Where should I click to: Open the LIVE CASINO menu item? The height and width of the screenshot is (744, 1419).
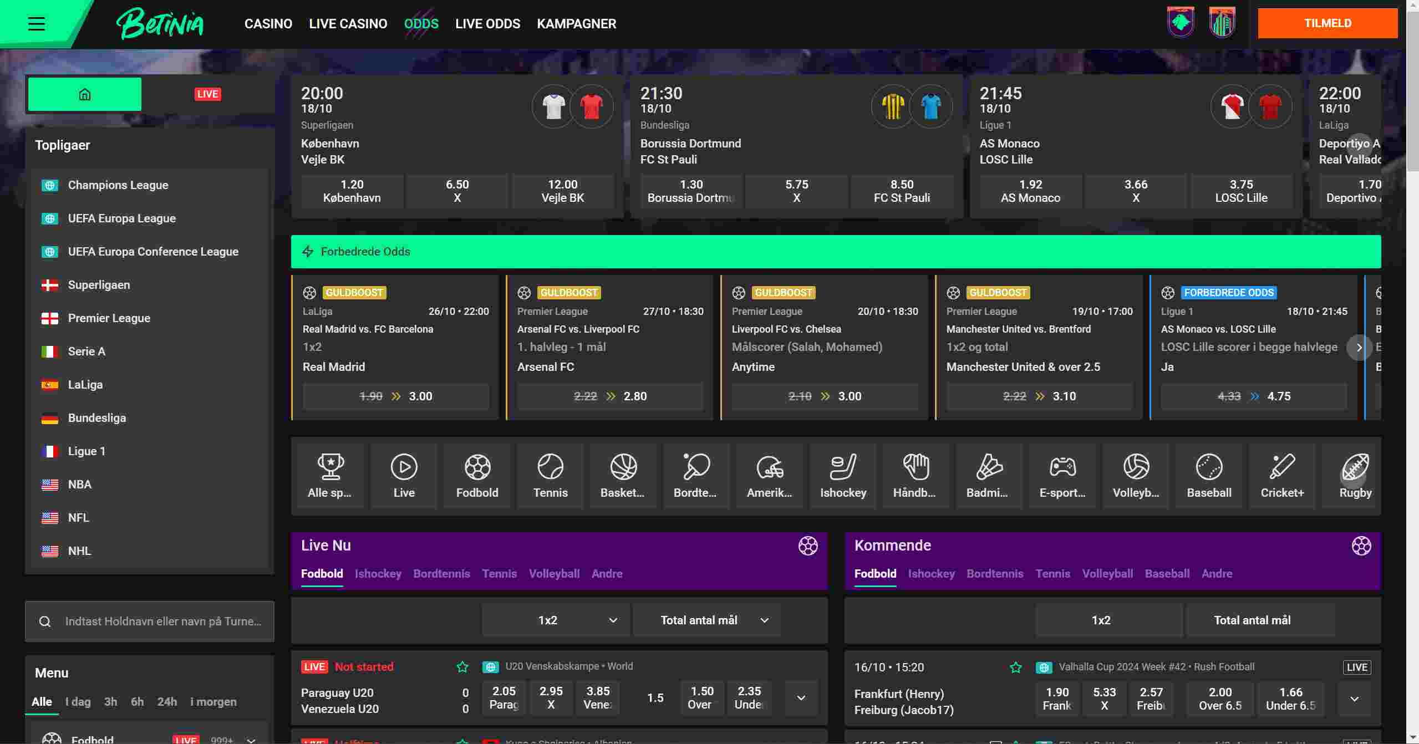(348, 24)
